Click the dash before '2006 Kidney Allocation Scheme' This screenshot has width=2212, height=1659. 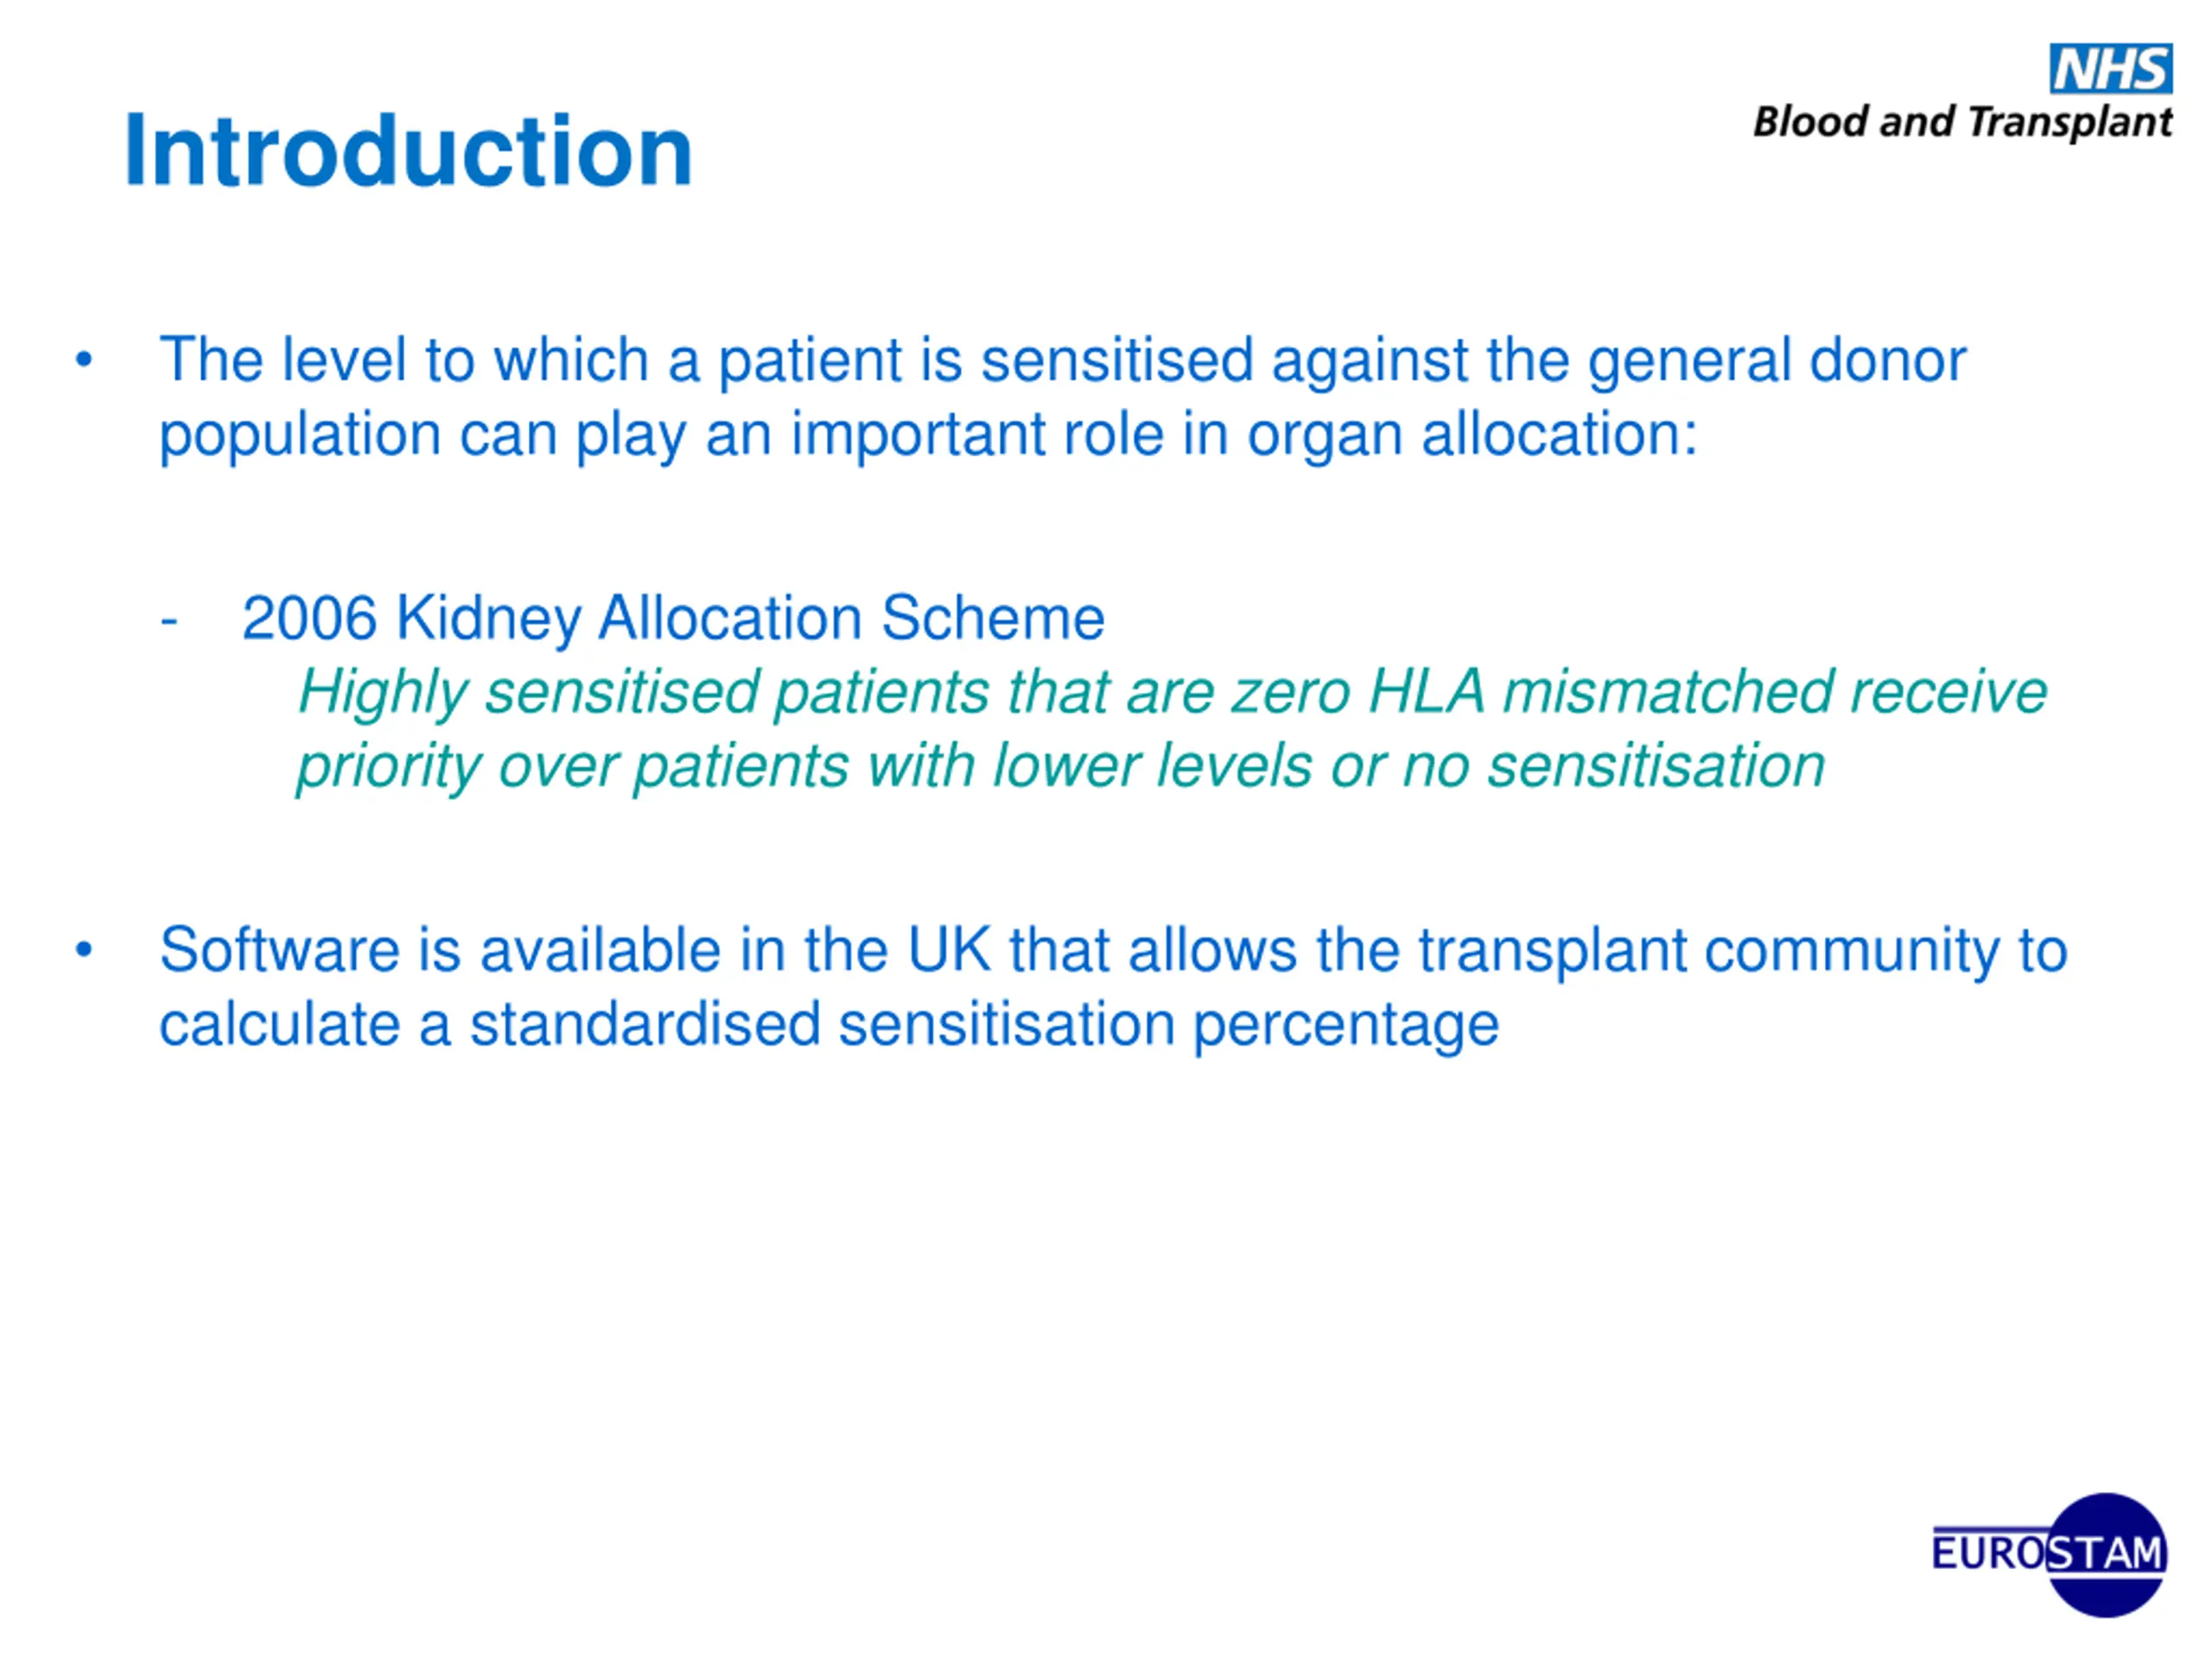click(169, 621)
